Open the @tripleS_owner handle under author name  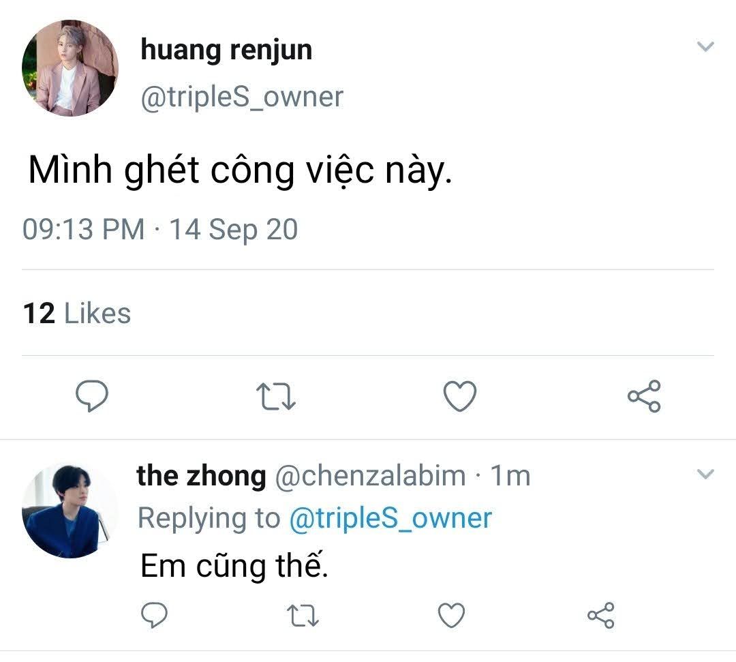(x=242, y=97)
